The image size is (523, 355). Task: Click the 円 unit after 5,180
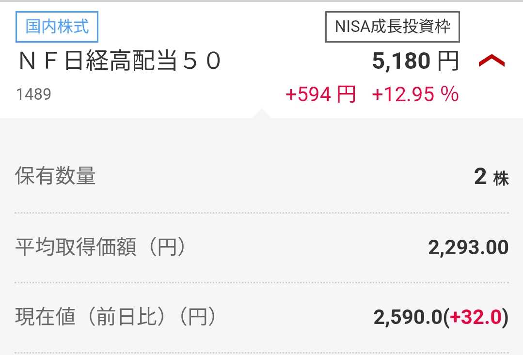(448, 62)
